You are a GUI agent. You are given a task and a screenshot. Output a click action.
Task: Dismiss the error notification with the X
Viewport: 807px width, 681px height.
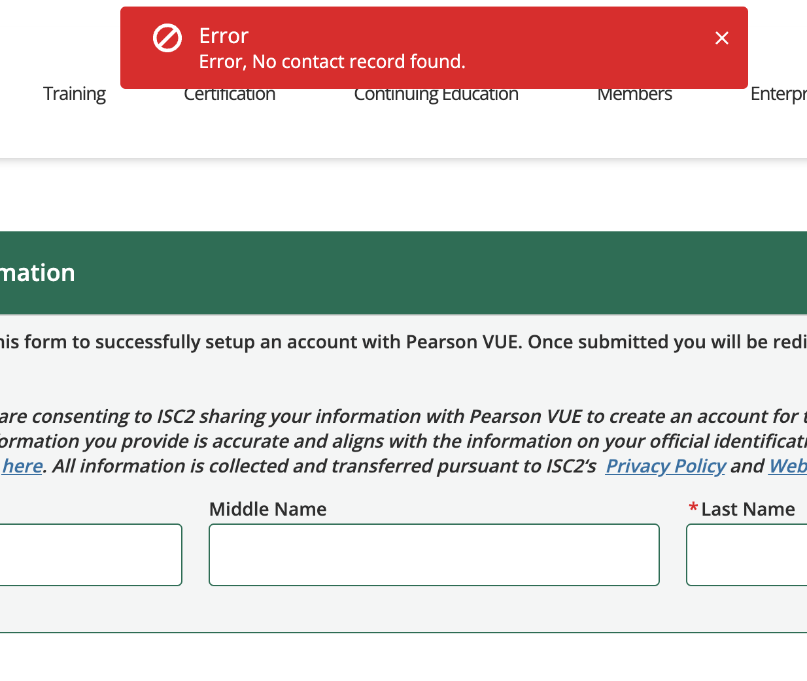(x=721, y=38)
